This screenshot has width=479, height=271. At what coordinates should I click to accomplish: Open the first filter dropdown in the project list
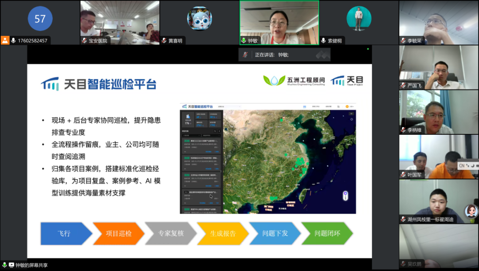pos(192,135)
